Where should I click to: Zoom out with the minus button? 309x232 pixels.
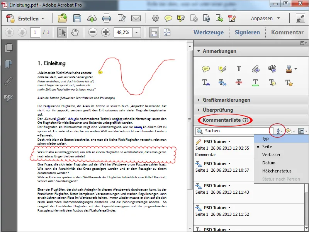[93, 32]
